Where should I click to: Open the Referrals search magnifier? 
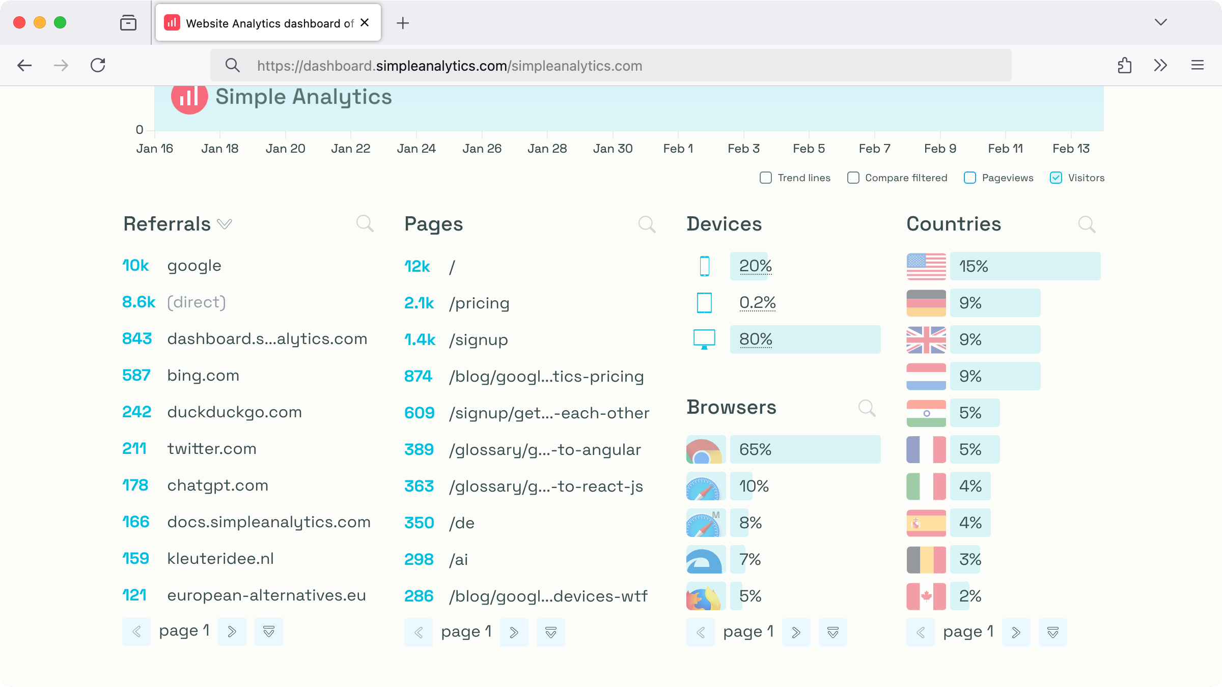365,223
